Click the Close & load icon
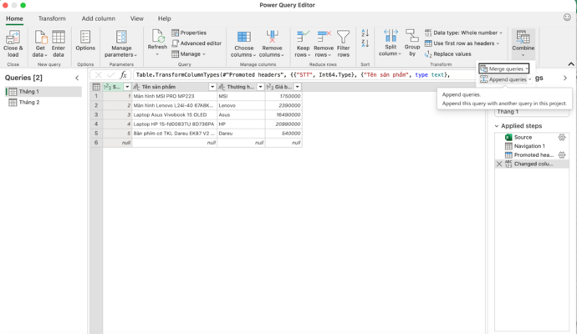577x334 pixels. 13,37
